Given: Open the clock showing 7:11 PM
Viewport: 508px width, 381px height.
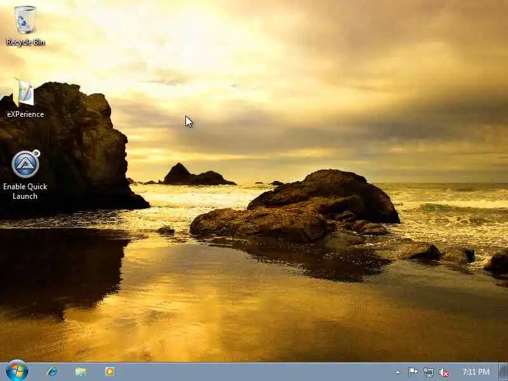Looking at the screenshot, I should (x=476, y=372).
